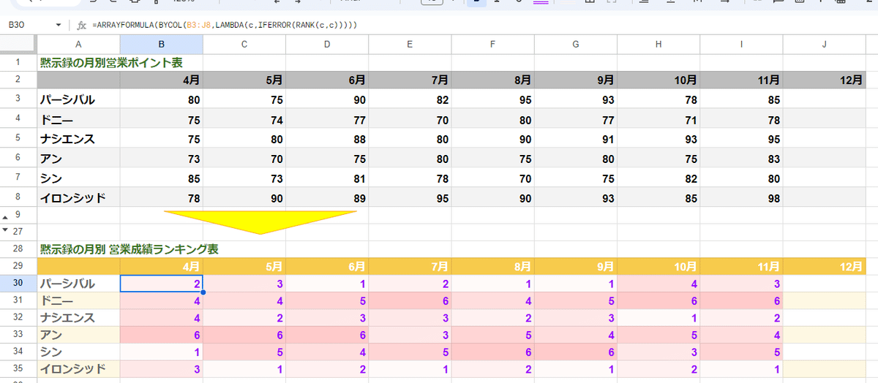878x383 pixels.
Task: Click パーシバル's 12月 empty score cell J3
Action: pyautogui.click(x=825, y=99)
